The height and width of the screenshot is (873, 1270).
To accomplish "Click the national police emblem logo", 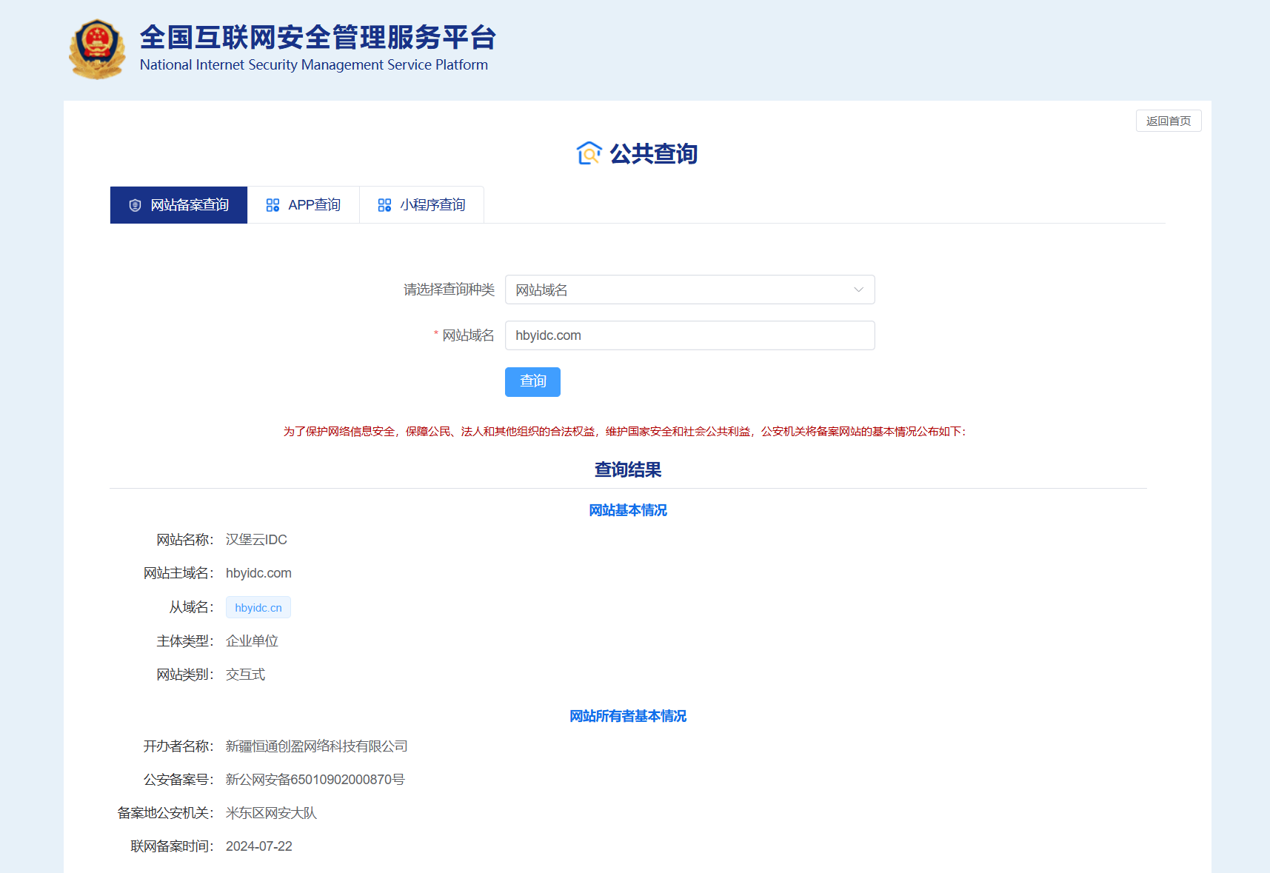I will (x=97, y=50).
